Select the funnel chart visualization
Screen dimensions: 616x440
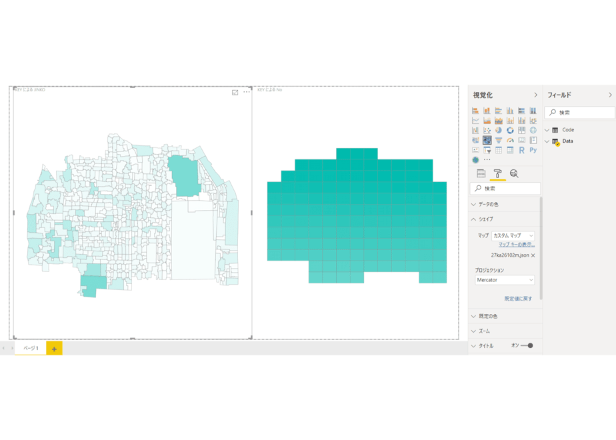[x=499, y=140]
